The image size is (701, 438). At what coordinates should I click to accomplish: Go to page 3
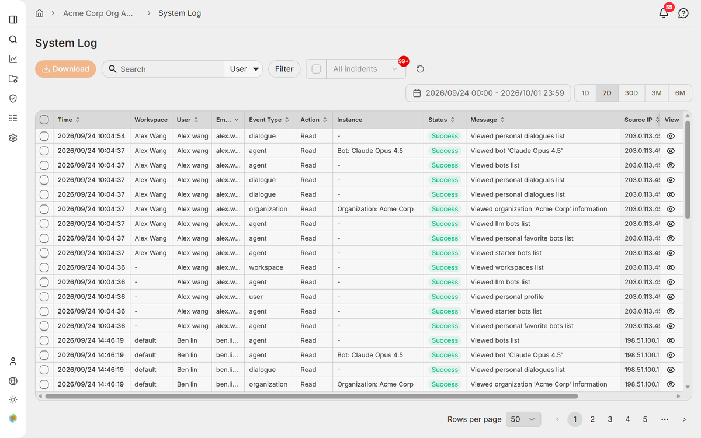click(610, 419)
